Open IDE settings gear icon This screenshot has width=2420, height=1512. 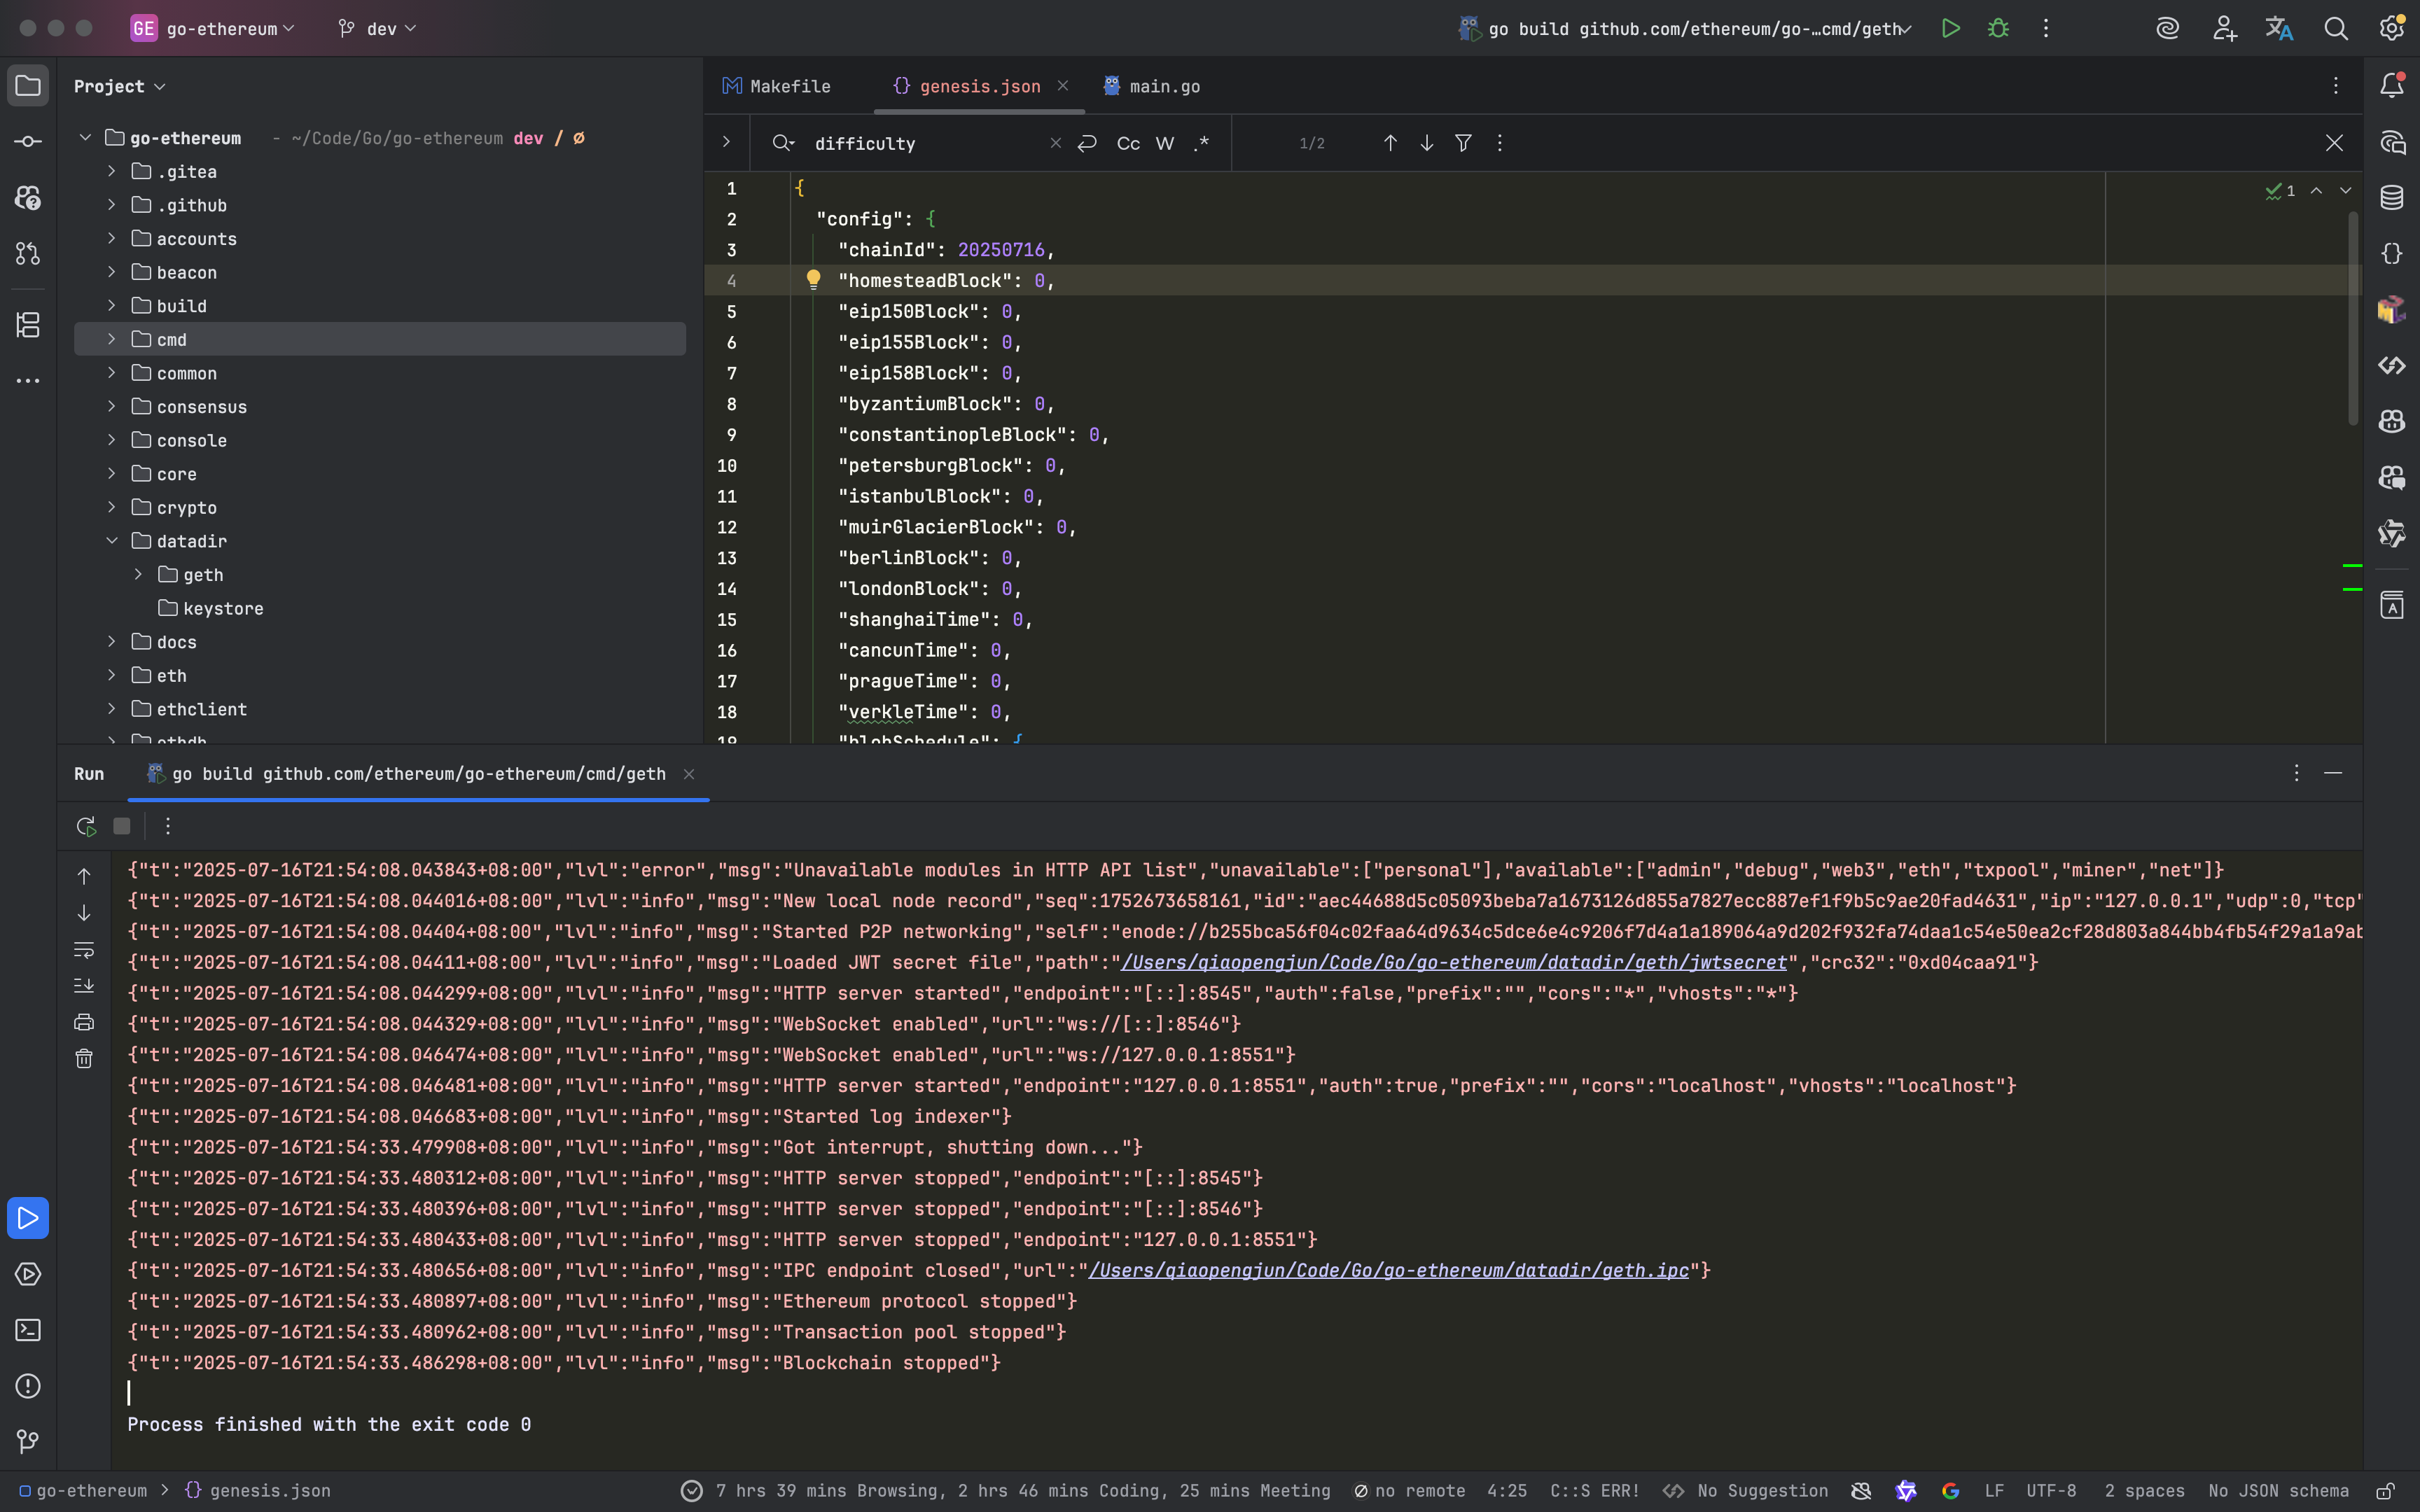(x=2392, y=29)
